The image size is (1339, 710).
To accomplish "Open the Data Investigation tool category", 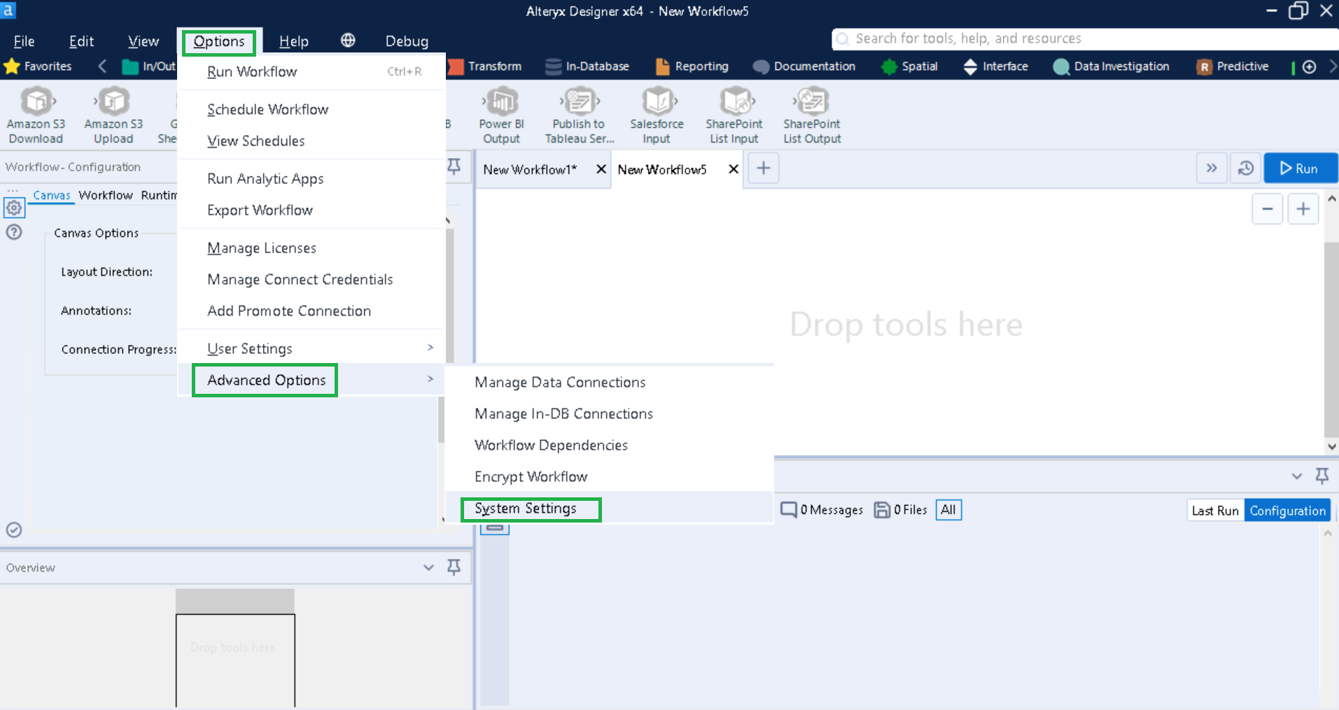I will coord(1111,66).
